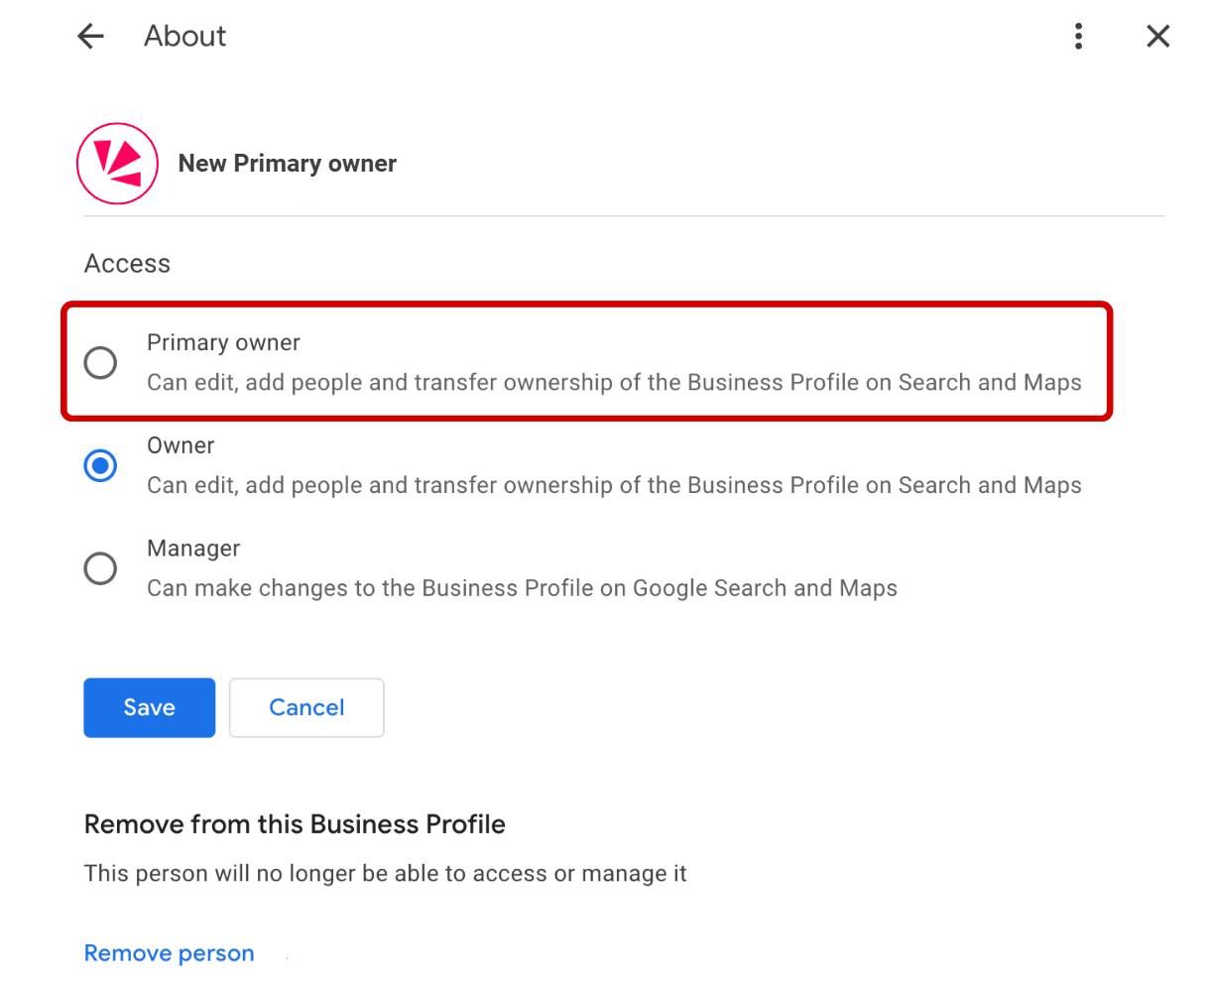Click 'Remove from this Business Profile' heading
This screenshot has width=1215, height=991.
(295, 824)
